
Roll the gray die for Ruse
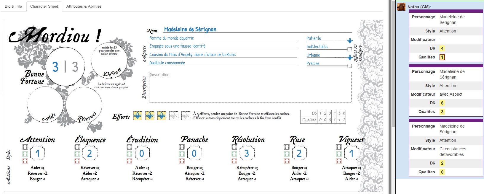point(287,147)
